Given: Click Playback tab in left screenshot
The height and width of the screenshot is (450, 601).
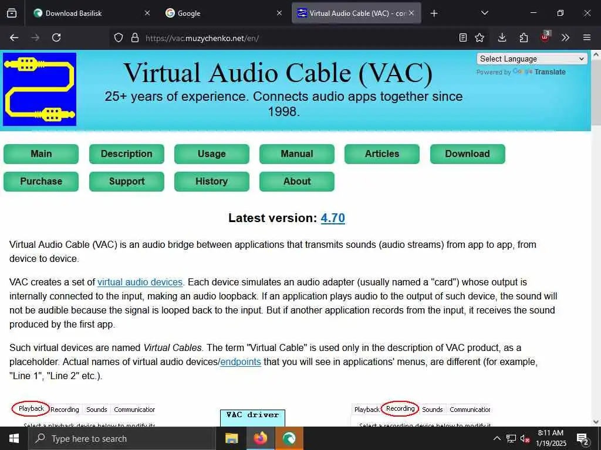Looking at the screenshot, I should (31, 408).
